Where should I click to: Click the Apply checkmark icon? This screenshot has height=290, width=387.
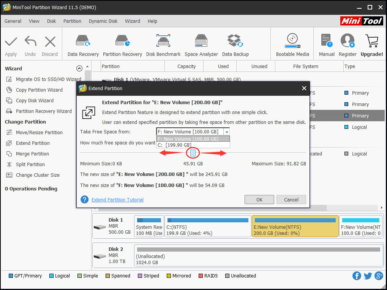pyautogui.click(x=11, y=42)
